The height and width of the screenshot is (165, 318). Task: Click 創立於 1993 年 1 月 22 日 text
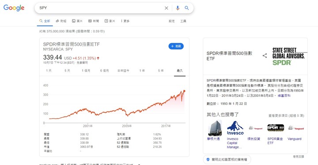pos(227,104)
